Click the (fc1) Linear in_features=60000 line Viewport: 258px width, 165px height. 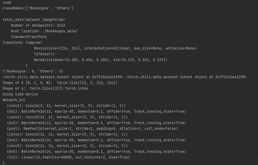pyautogui.click(x=68, y=157)
